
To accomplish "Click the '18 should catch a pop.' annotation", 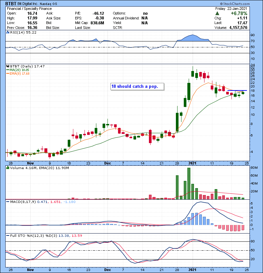I will [x=137, y=87].
